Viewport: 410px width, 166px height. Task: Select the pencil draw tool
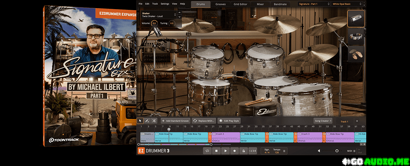pos(147,121)
